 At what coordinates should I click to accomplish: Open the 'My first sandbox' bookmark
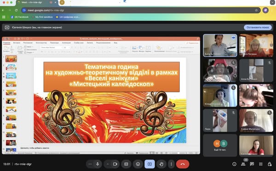pyautogui.click(x=42, y=17)
